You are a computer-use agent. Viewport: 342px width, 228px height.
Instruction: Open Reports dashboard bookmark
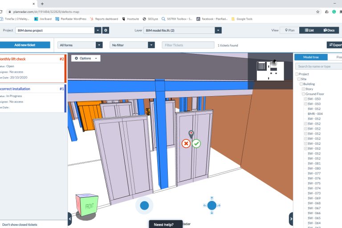(104, 19)
